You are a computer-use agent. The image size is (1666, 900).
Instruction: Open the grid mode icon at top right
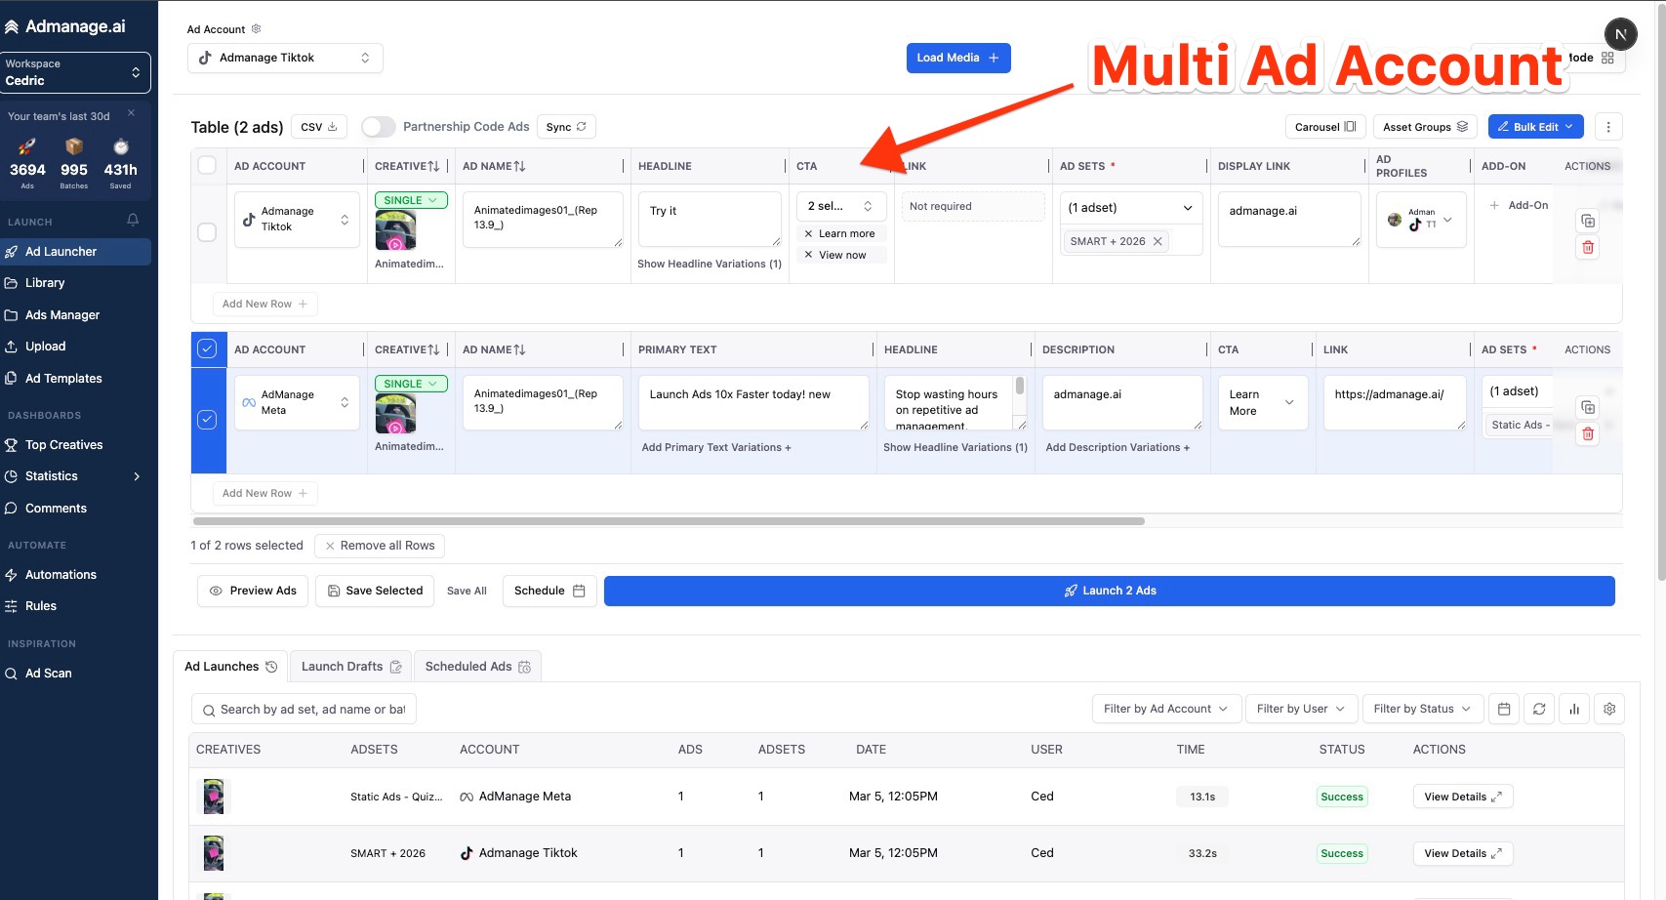(x=1607, y=58)
